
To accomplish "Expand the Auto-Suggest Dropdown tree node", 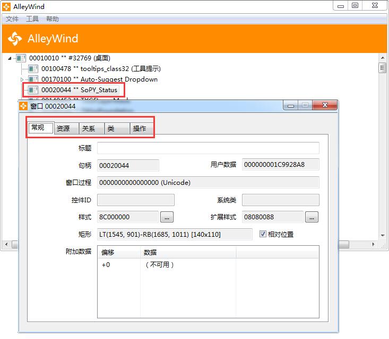I will (x=22, y=79).
